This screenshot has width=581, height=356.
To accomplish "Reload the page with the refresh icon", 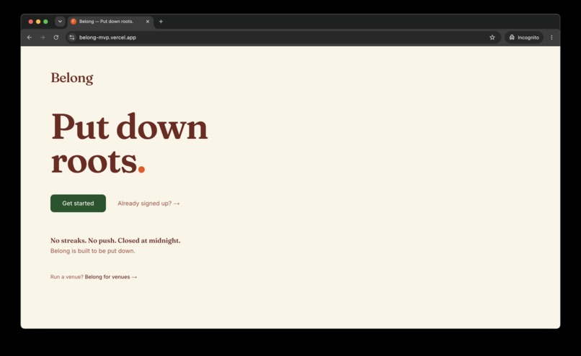I will pyautogui.click(x=56, y=37).
